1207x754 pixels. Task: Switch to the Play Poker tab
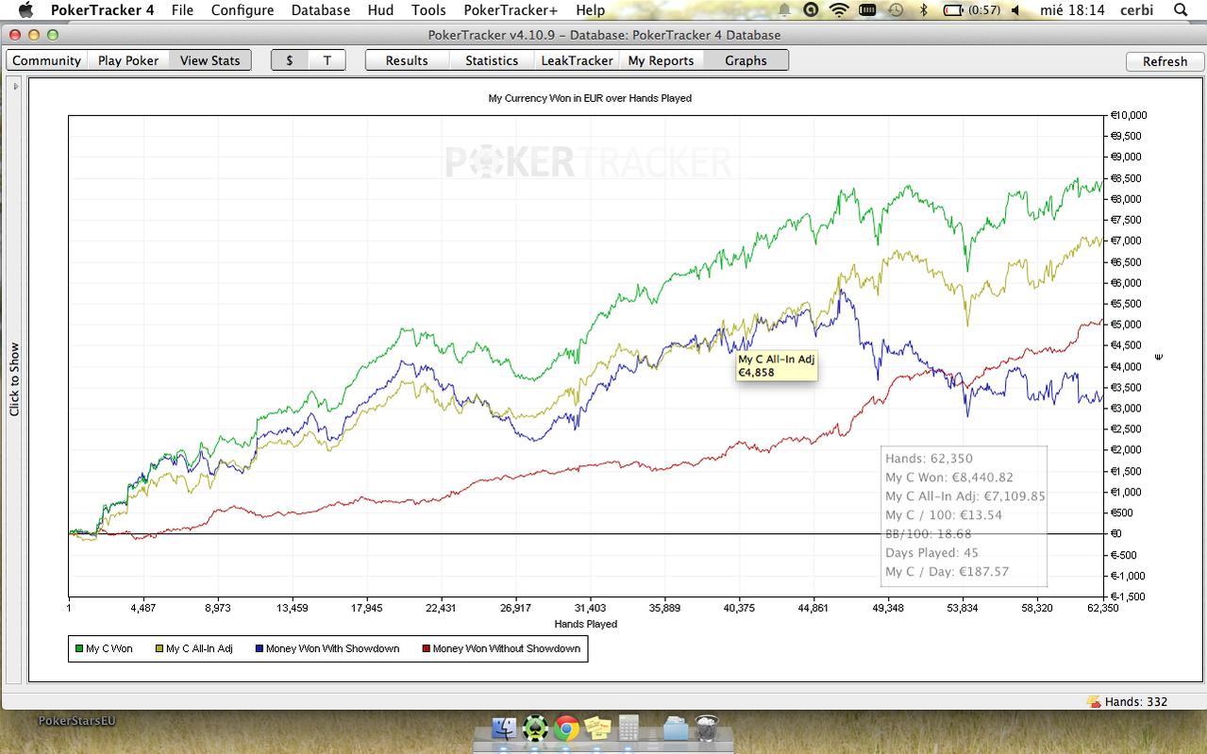[128, 60]
